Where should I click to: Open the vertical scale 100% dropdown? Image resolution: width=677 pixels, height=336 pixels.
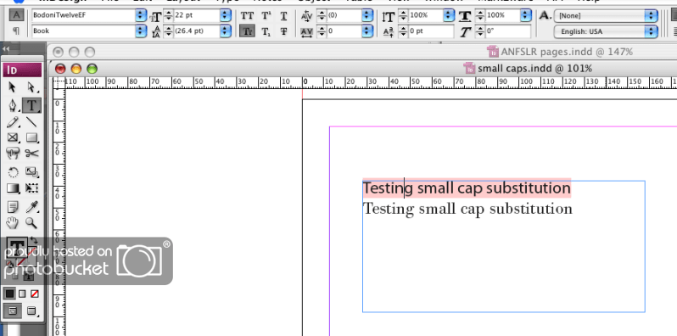tap(449, 16)
